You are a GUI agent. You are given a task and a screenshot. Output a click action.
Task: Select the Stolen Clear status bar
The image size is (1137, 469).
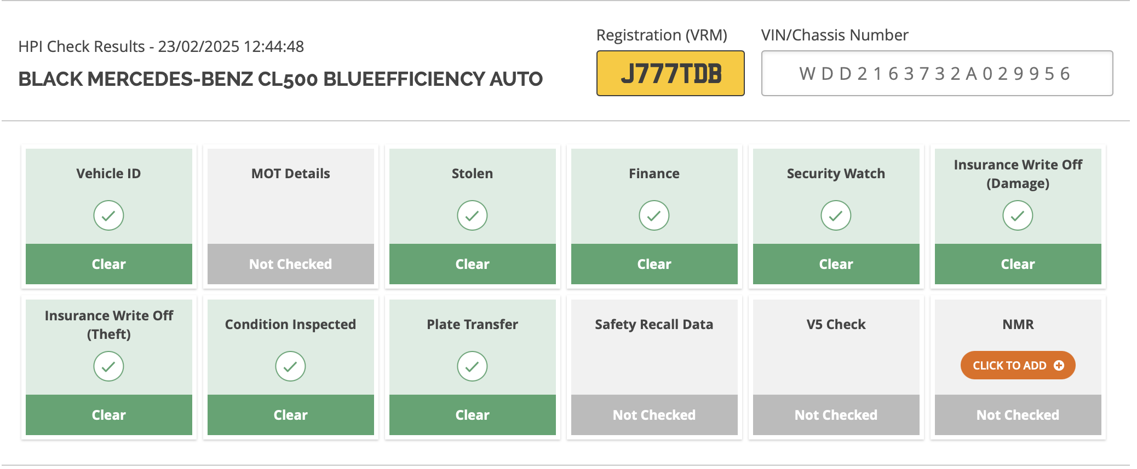(473, 264)
